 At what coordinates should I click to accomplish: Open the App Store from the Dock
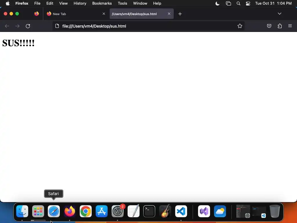pyautogui.click(x=102, y=211)
